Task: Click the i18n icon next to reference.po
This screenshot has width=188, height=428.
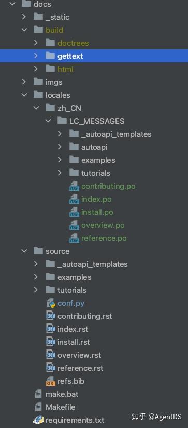Action: pos(74,238)
